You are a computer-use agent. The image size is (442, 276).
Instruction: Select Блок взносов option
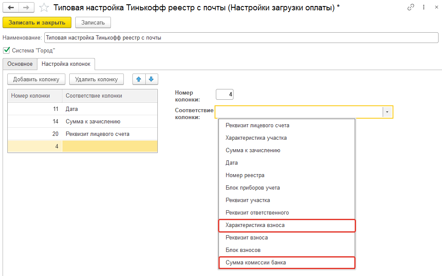pos(287,250)
